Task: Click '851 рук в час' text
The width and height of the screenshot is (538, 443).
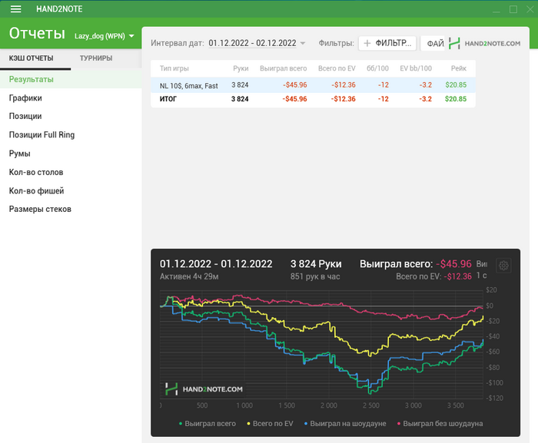Action: click(x=315, y=276)
